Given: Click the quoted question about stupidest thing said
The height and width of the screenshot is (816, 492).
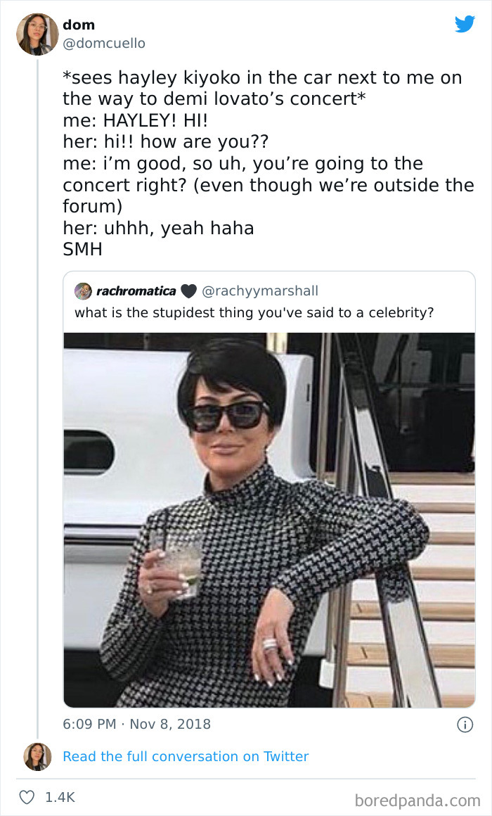Looking at the screenshot, I should (254, 312).
